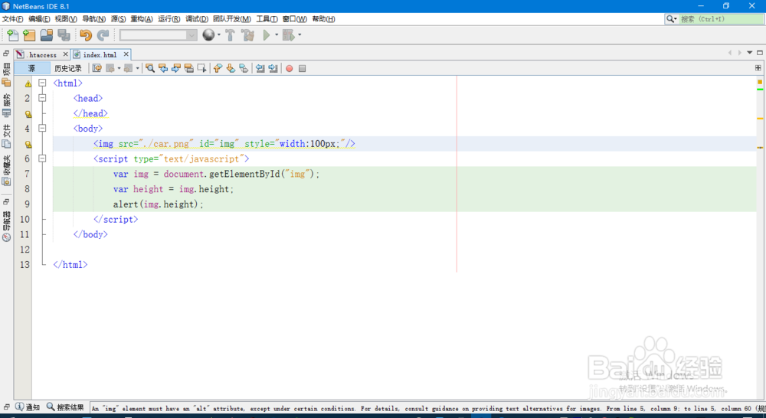Screen dimensions: 766x418
Task: Start macro recording with red circle
Action: tap(290, 68)
